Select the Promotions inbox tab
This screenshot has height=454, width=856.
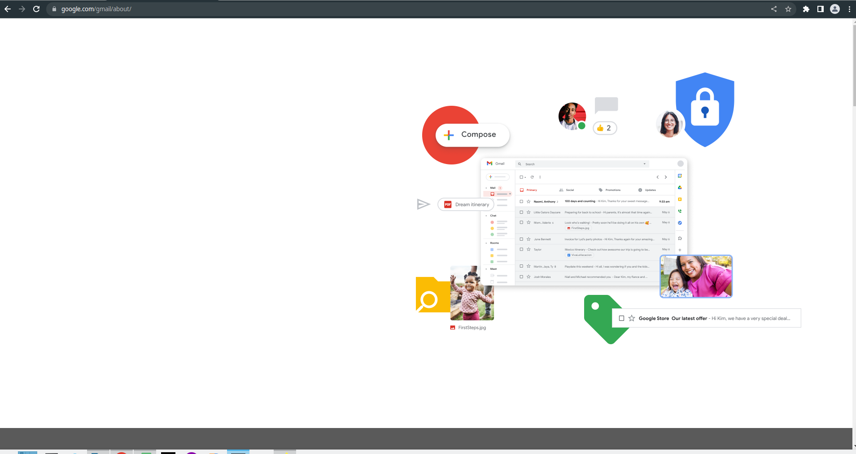(x=610, y=190)
